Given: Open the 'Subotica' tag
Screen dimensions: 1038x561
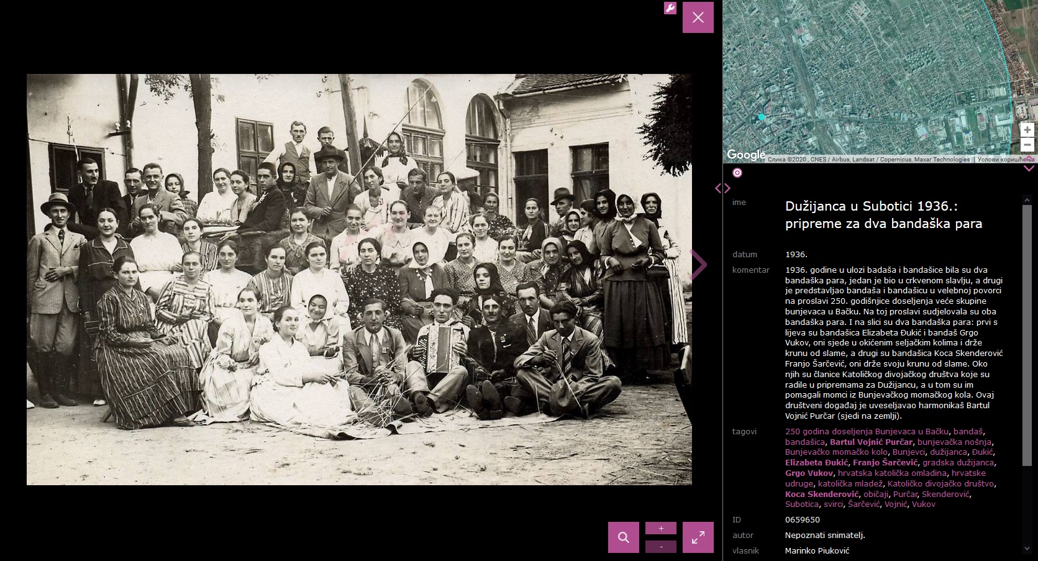Looking at the screenshot, I should coord(802,504).
